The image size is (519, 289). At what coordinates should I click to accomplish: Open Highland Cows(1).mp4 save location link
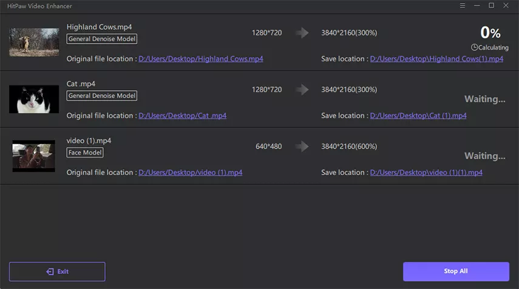(x=436, y=59)
